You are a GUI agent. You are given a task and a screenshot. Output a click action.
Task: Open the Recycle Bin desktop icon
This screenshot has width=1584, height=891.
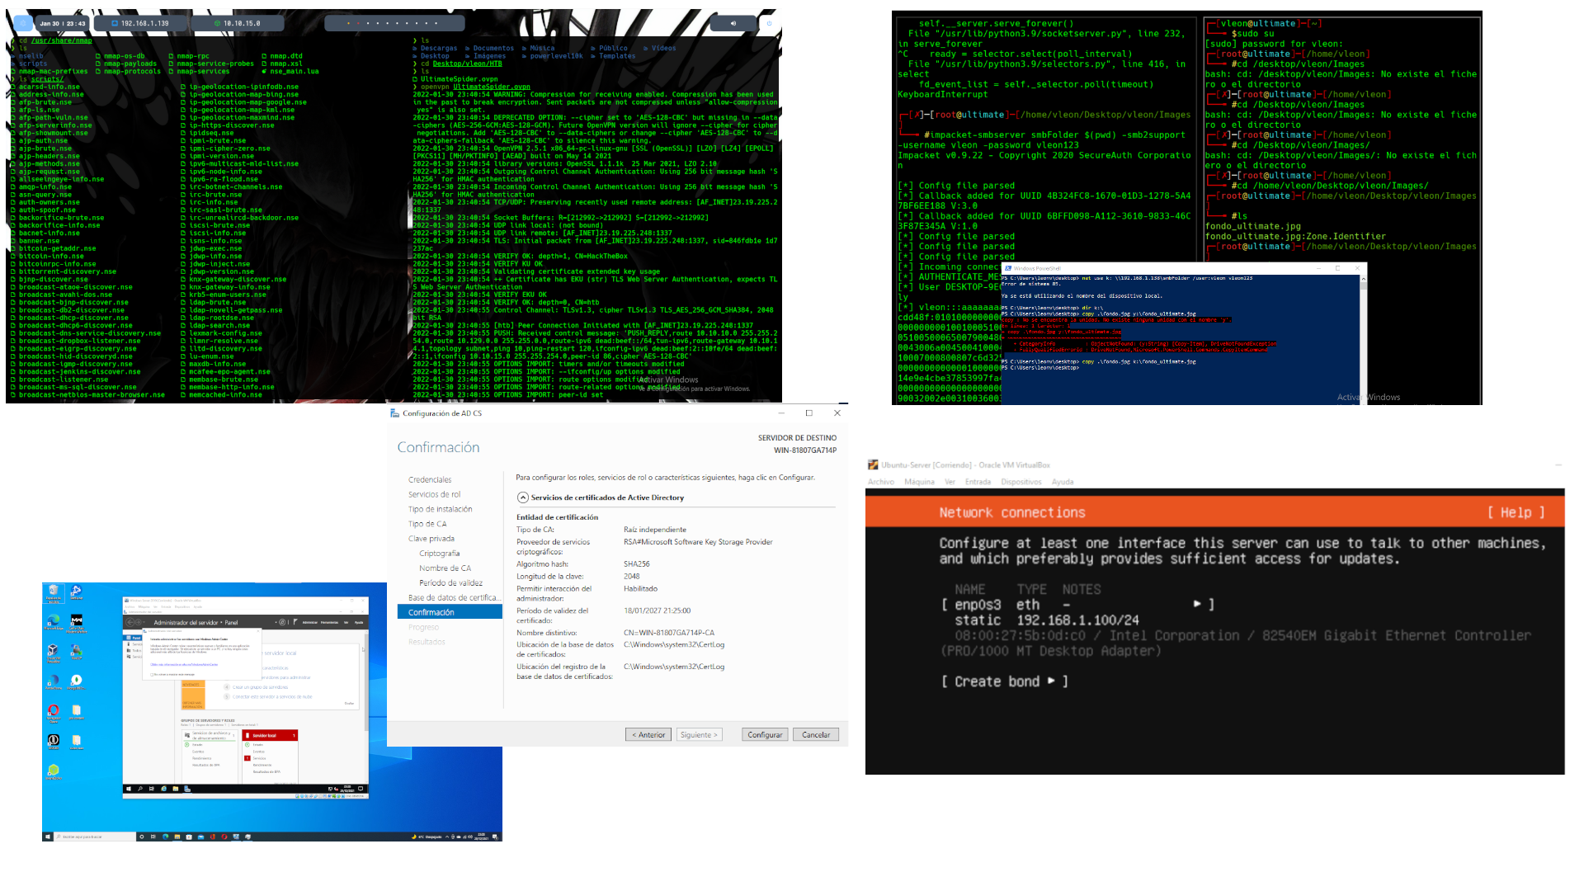coord(53,590)
